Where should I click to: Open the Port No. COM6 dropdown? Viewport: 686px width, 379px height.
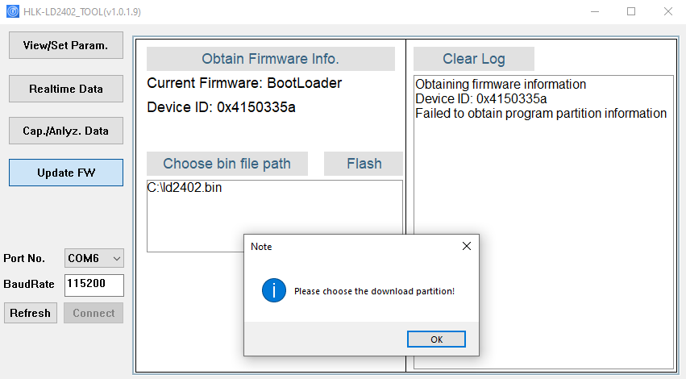pyautogui.click(x=94, y=258)
